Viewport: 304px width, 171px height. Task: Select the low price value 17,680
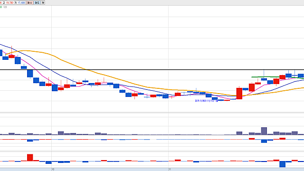[21, 3]
